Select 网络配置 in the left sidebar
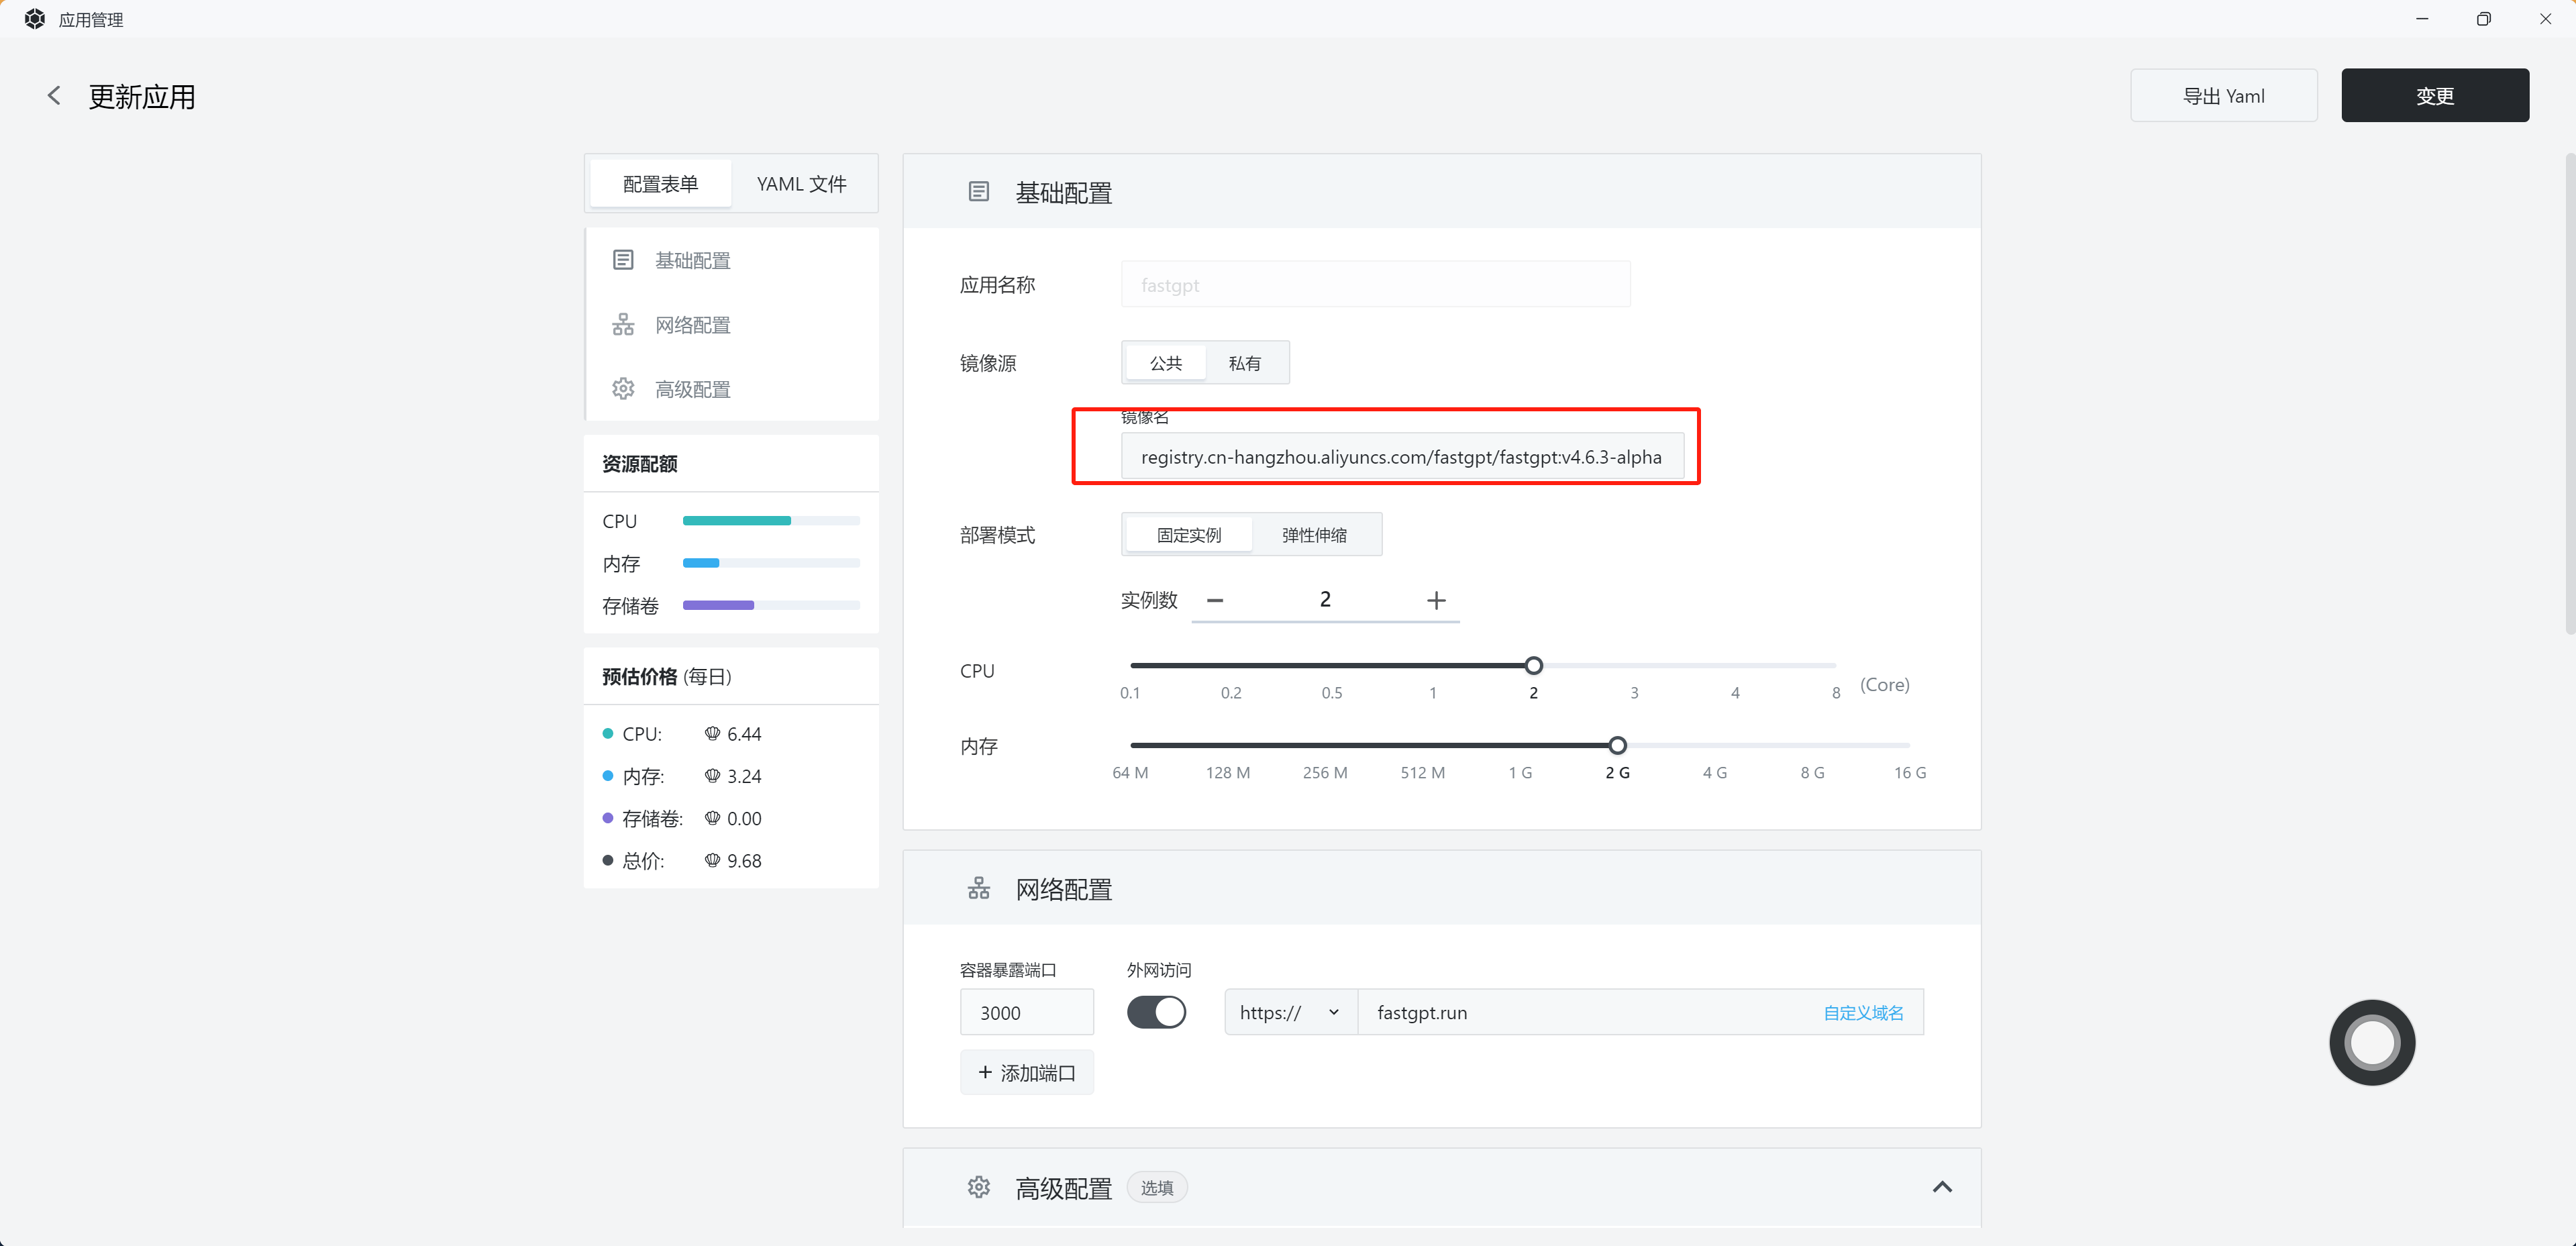 [693, 324]
